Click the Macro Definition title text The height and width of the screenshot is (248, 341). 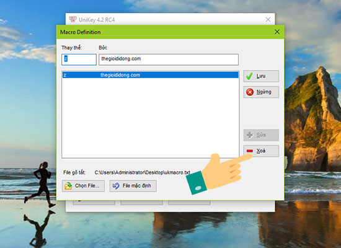(x=80, y=32)
